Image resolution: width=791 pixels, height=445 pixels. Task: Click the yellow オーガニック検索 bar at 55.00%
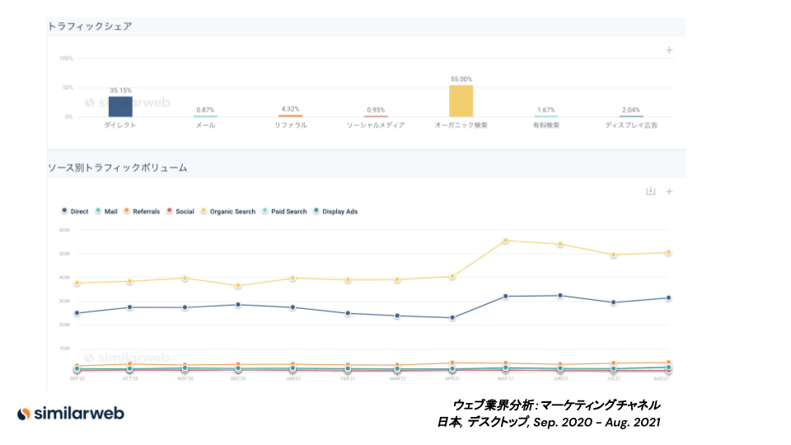461,101
